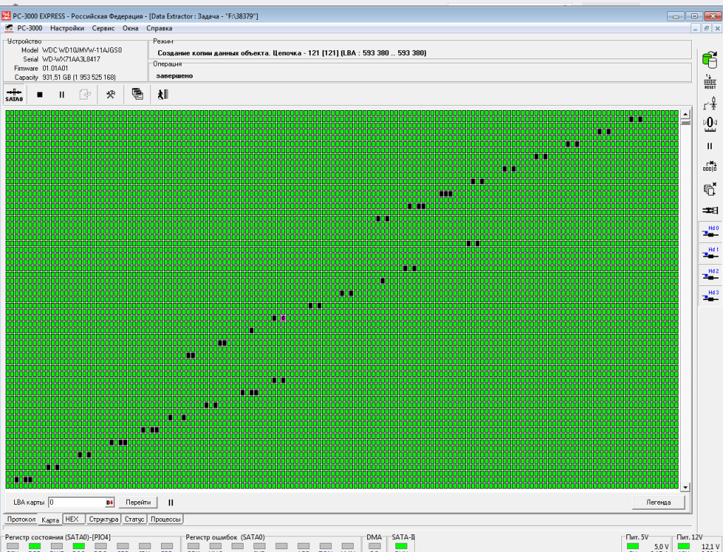The width and height of the screenshot is (723, 552).
Task: Click the red arrow button inside the LBA field
Action: (109, 502)
